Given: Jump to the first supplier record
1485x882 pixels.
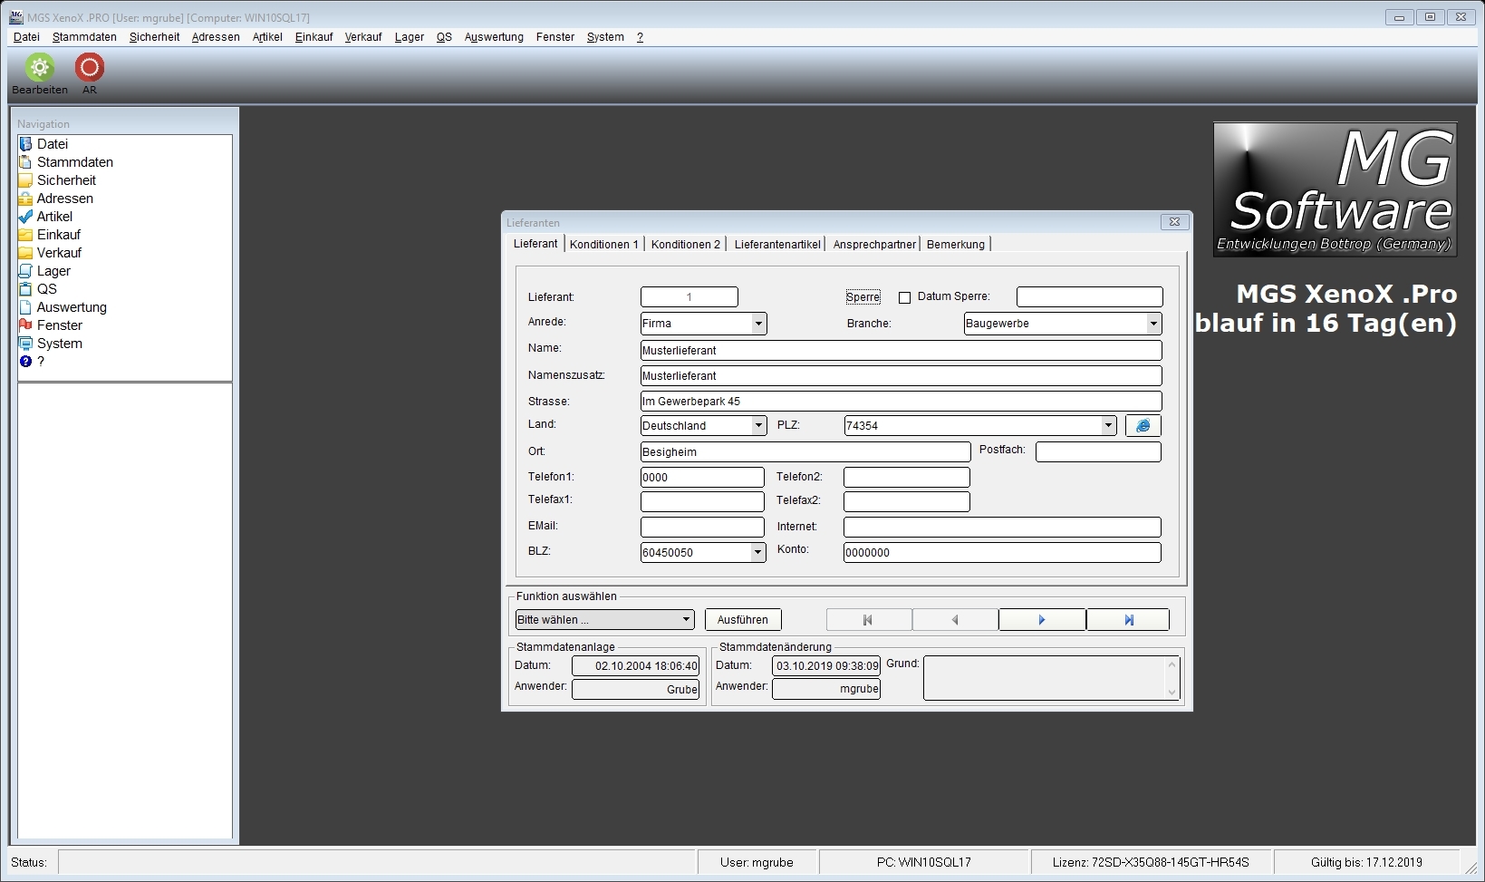Looking at the screenshot, I should [x=868, y=620].
